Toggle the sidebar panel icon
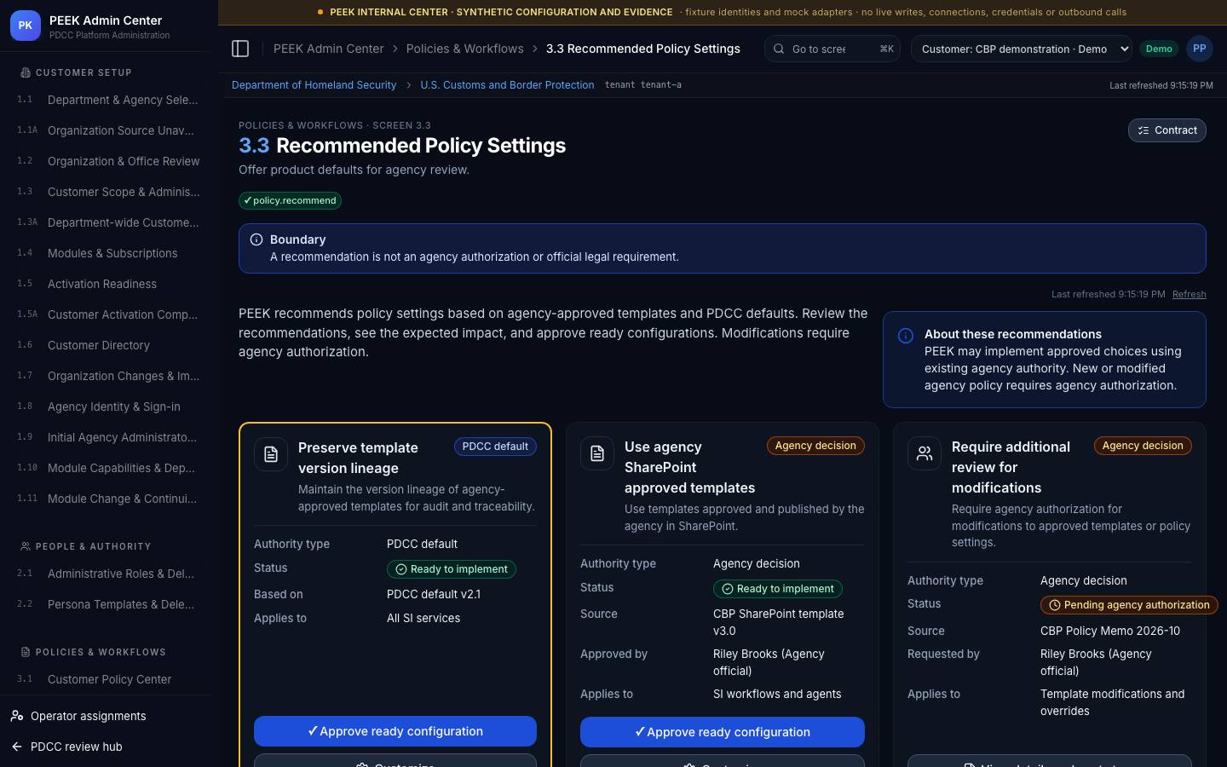This screenshot has height=767, width=1227. 240,49
